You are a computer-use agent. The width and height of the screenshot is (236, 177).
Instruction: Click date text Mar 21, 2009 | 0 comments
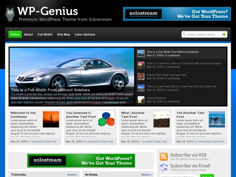[x=163, y=55]
